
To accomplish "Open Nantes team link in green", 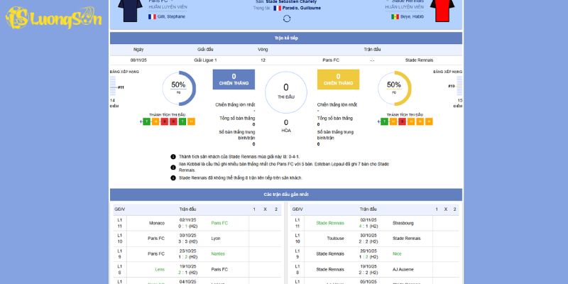I will click(218, 254).
